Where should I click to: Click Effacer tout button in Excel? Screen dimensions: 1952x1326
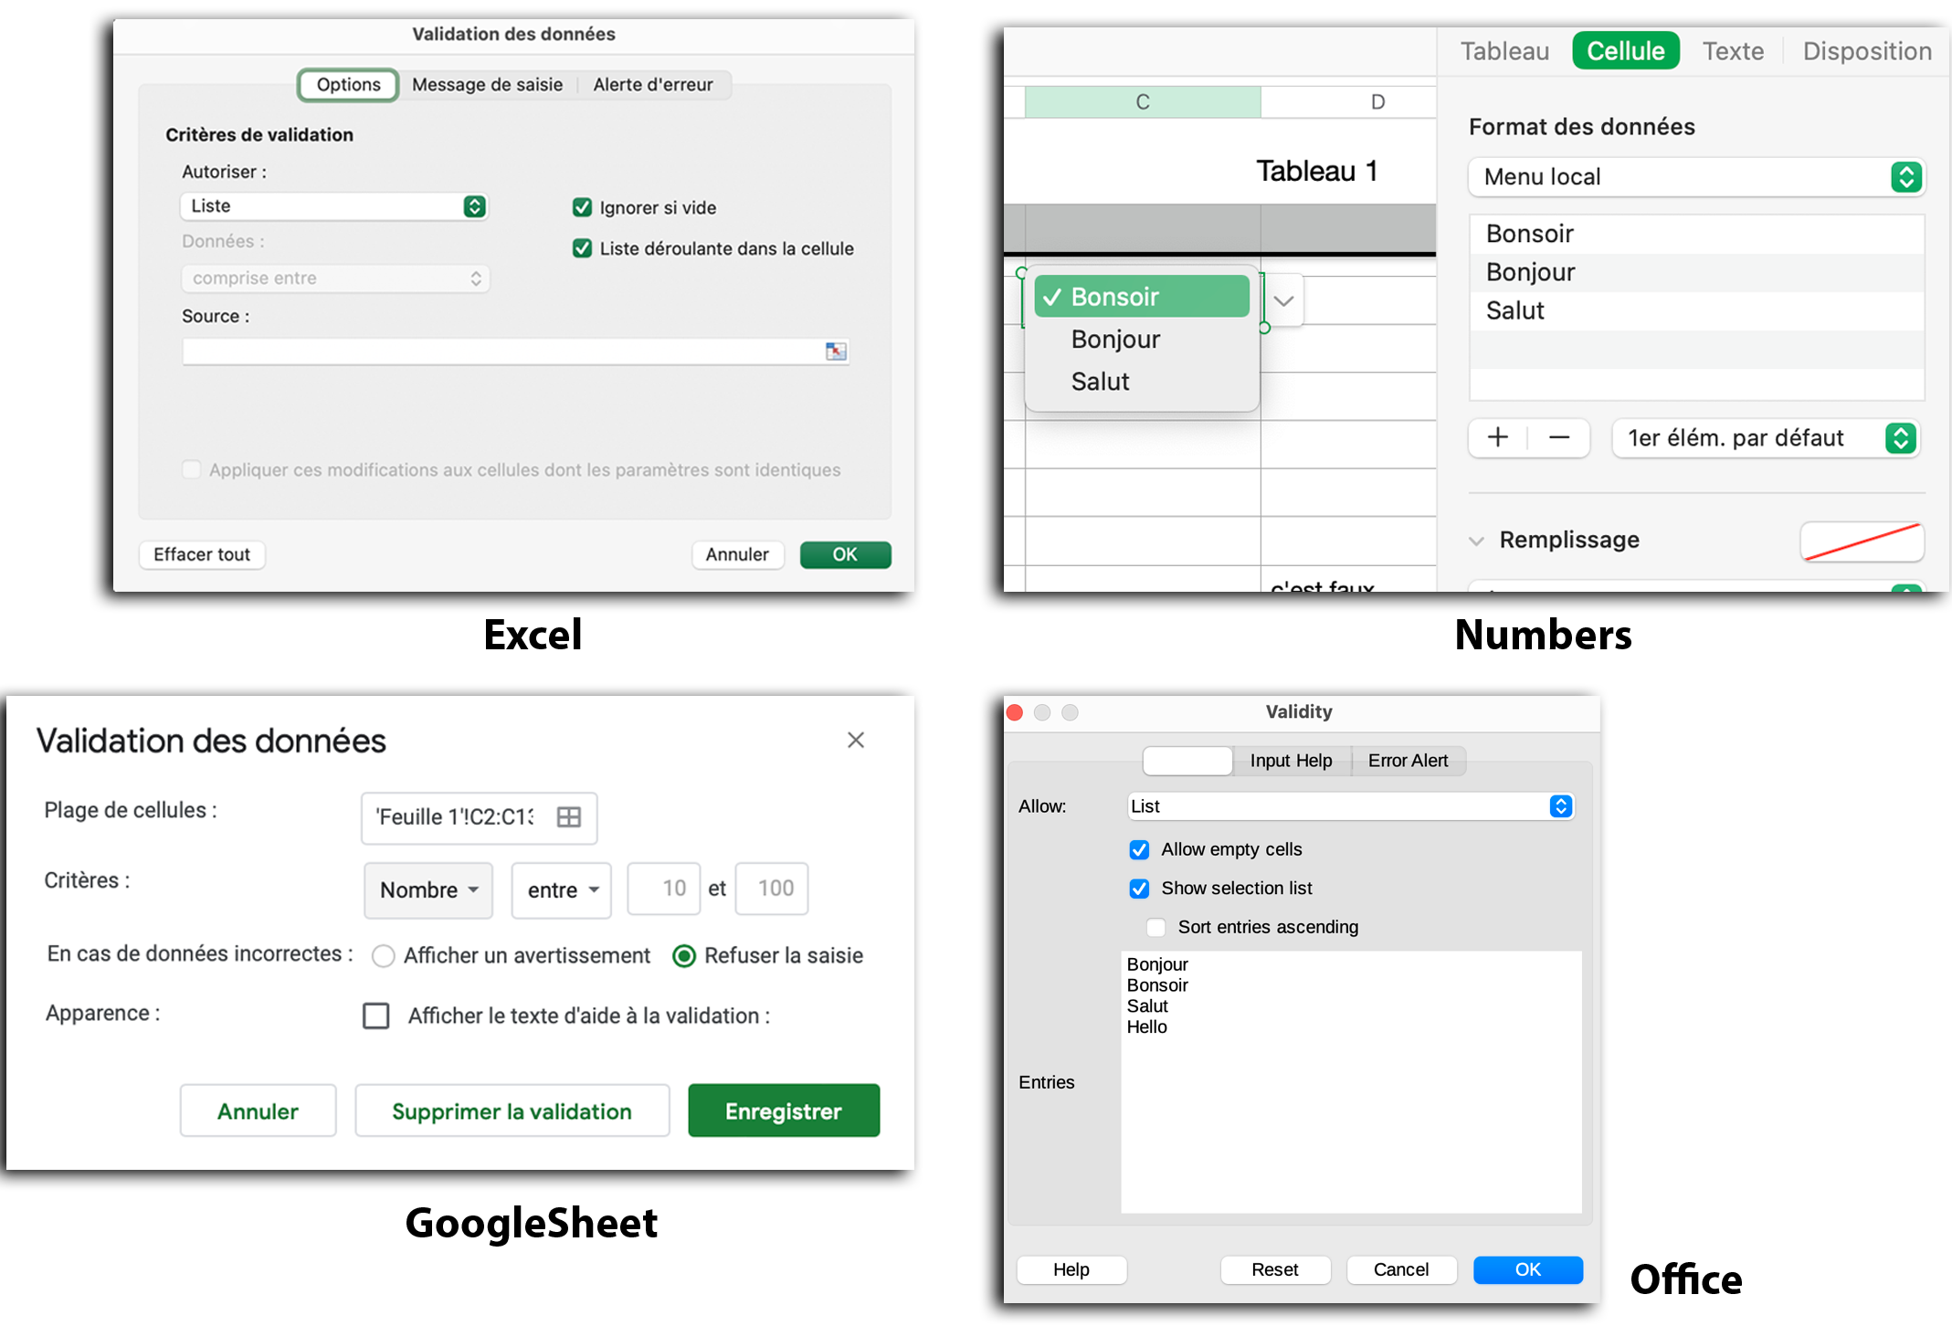click(x=202, y=554)
